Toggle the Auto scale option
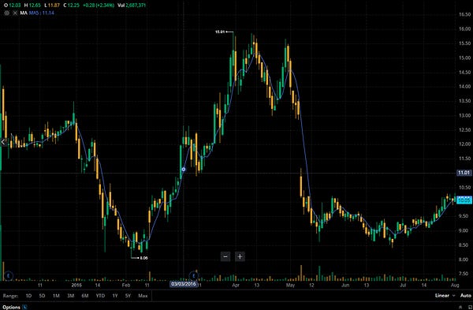 click(x=466, y=296)
